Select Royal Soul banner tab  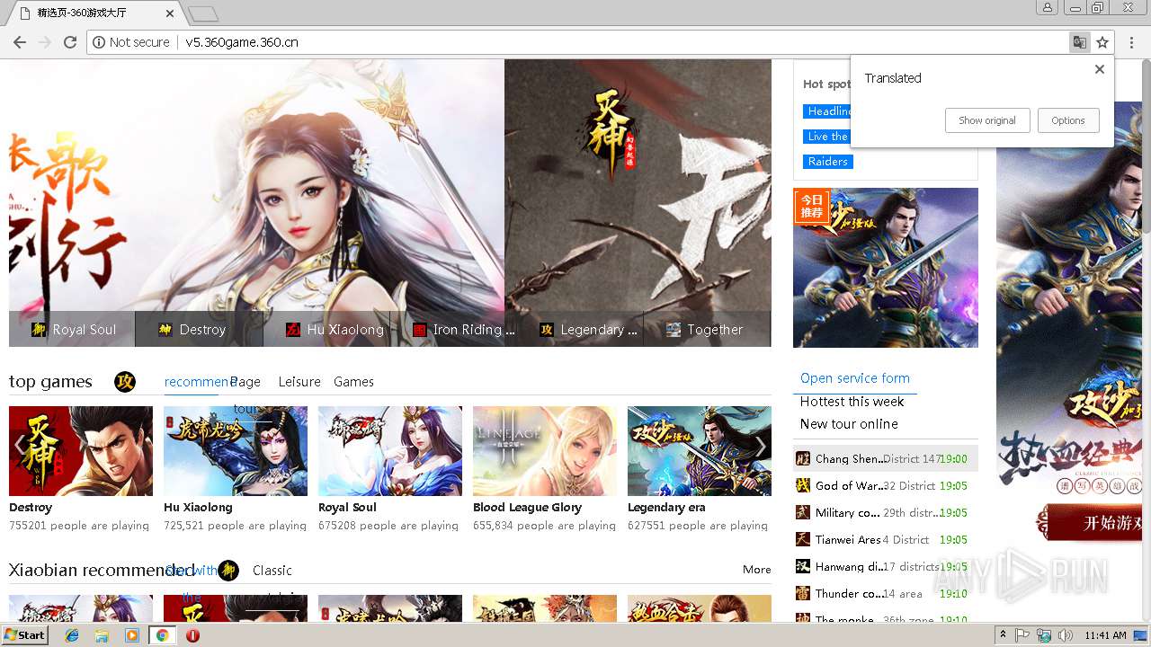[72, 330]
